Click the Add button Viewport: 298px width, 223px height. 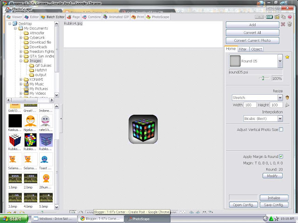252,25
